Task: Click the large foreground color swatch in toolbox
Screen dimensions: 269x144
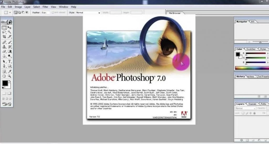Action: point(5,83)
